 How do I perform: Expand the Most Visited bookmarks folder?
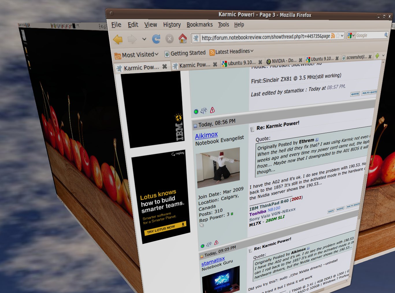(x=137, y=55)
